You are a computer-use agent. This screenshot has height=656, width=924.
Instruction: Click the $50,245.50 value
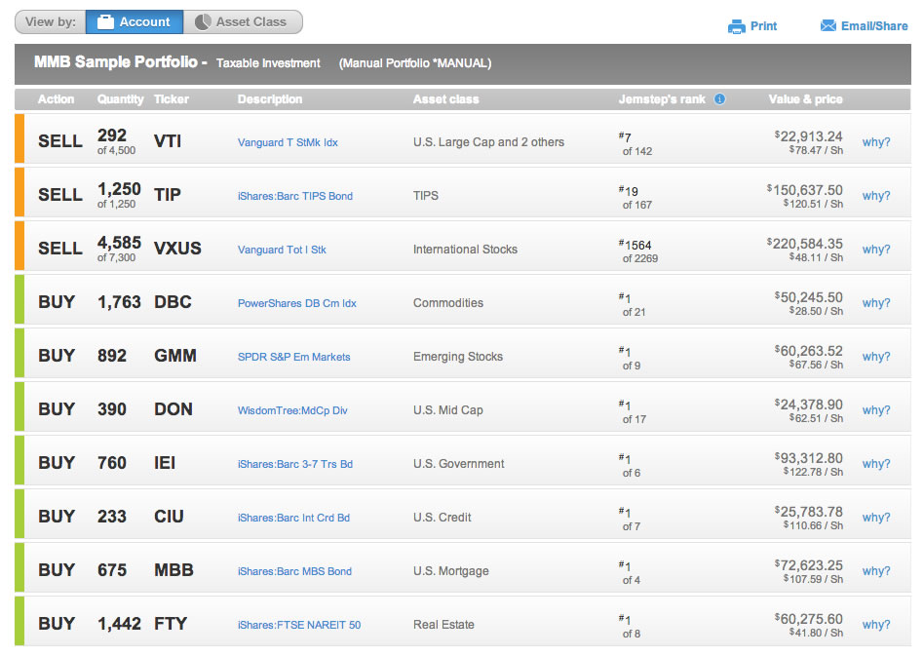pyautogui.click(x=809, y=297)
